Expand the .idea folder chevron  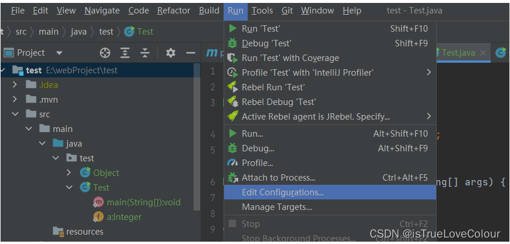click(15, 85)
